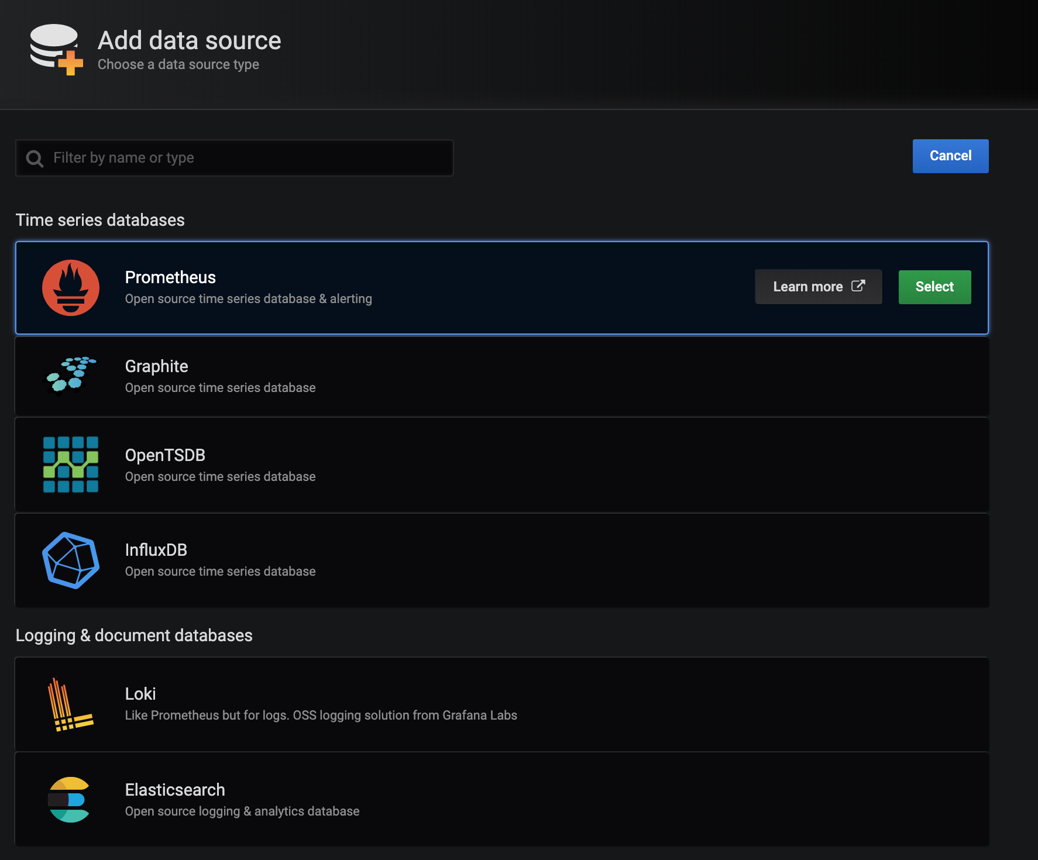Focus the Filter by name or type field
Viewport: 1038px width, 860px height.
coord(235,158)
